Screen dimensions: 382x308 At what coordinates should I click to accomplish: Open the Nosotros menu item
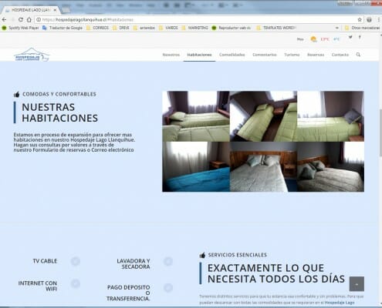171,55
